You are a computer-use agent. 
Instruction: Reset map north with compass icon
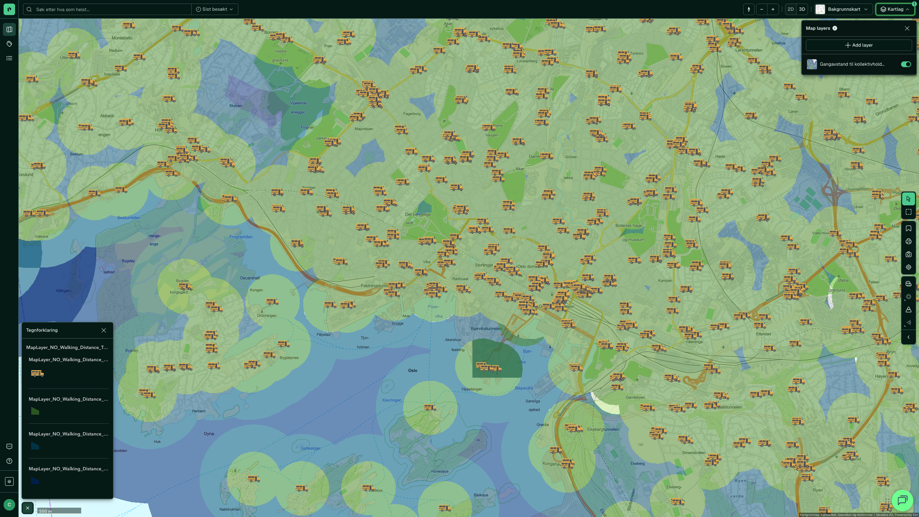tap(749, 9)
